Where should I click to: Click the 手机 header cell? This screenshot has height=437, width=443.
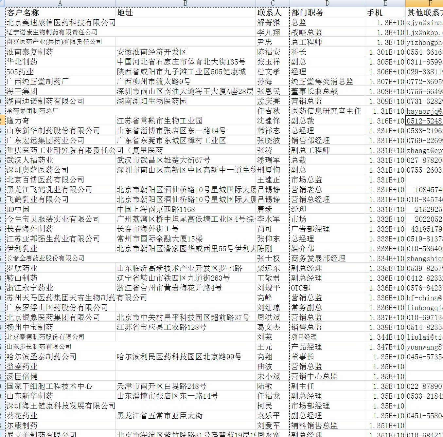(x=375, y=13)
